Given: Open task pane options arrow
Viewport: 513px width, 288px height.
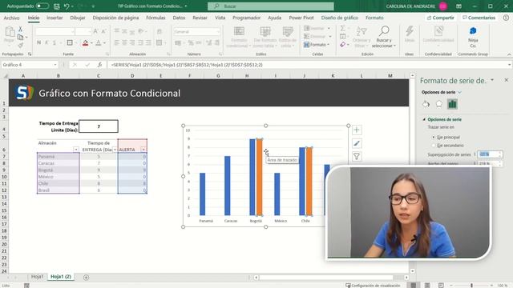Looking at the screenshot, I should click(492, 80).
